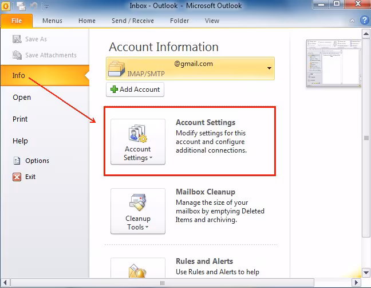Switch to the Home tab

click(87, 21)
